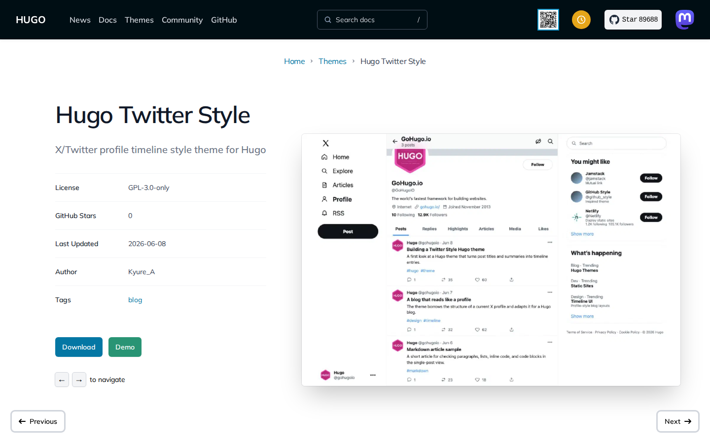The height and width of the screenshot is (443, 710).
Task: Open the News menu item
Action: click(x=80, y=20)
